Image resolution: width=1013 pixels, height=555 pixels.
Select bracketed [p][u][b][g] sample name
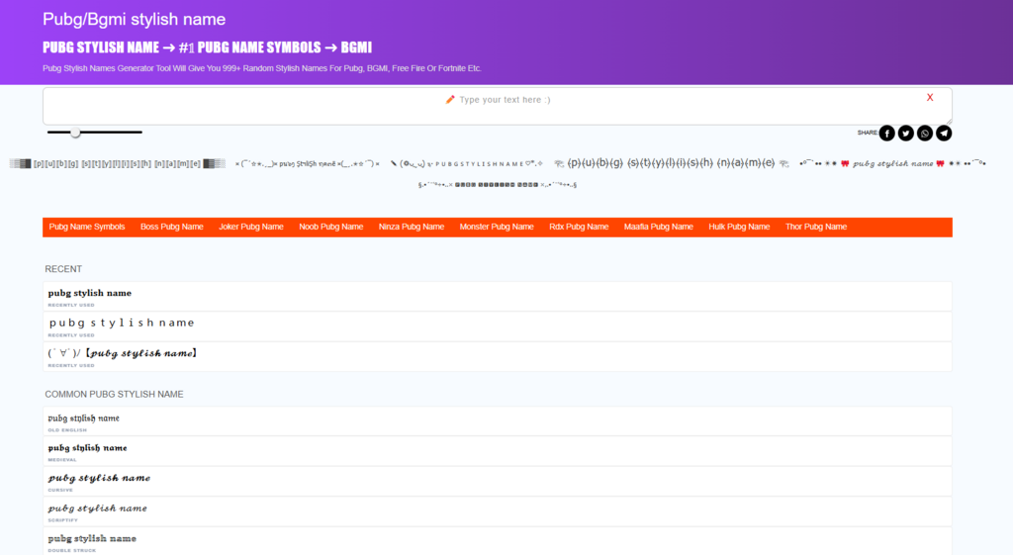click(117, 164)
